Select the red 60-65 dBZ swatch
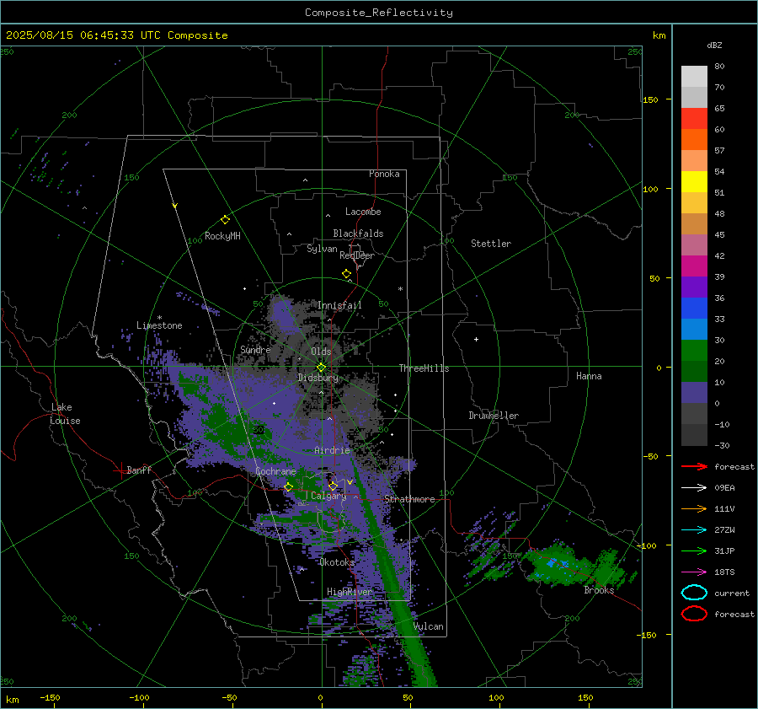 tap(694, 119)
